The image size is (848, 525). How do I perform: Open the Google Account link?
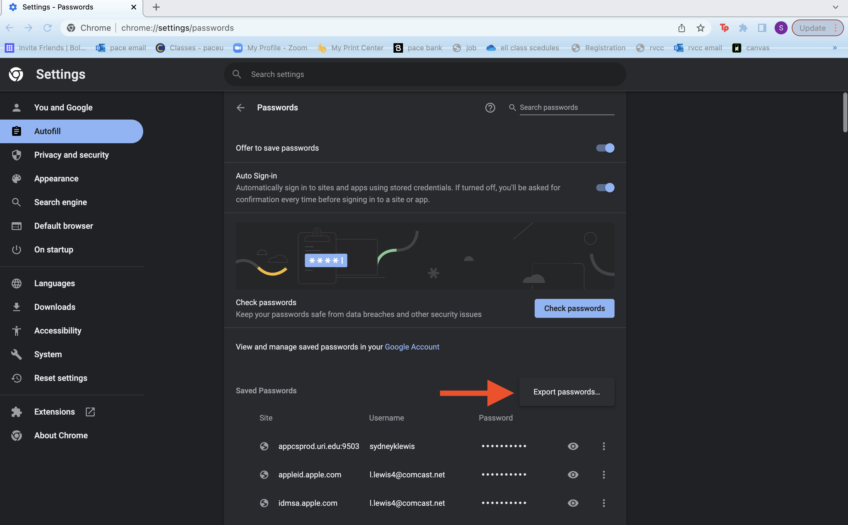click(x=412, y=347)
